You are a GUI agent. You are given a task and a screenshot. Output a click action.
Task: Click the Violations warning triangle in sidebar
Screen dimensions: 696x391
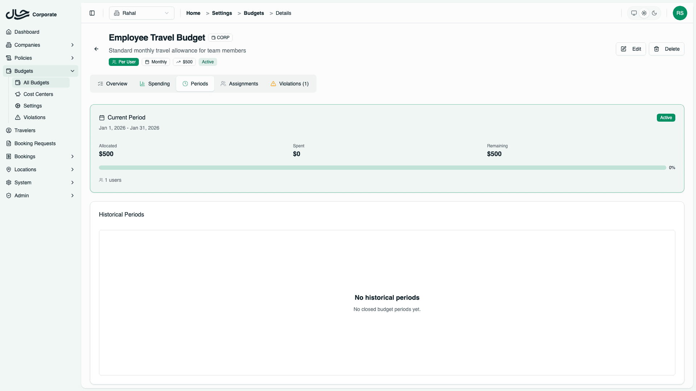(18, 117)
